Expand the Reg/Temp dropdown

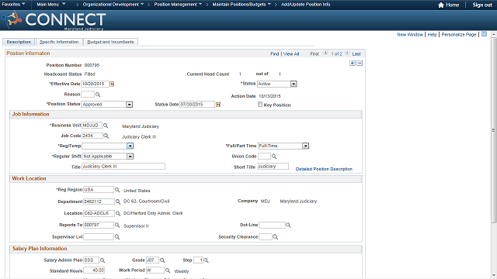pos(130,146)
